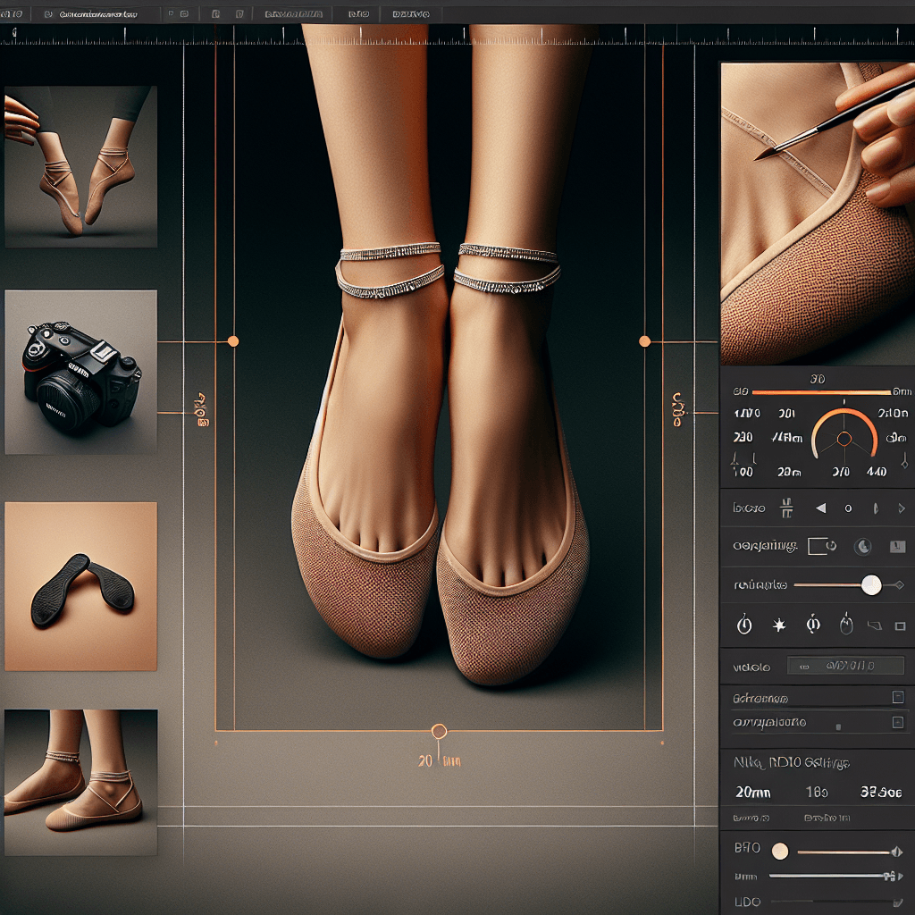915x915 pixels.
Task: Click the center point of the orange dial
Action: pyautogui.click(x=844, y=439)
